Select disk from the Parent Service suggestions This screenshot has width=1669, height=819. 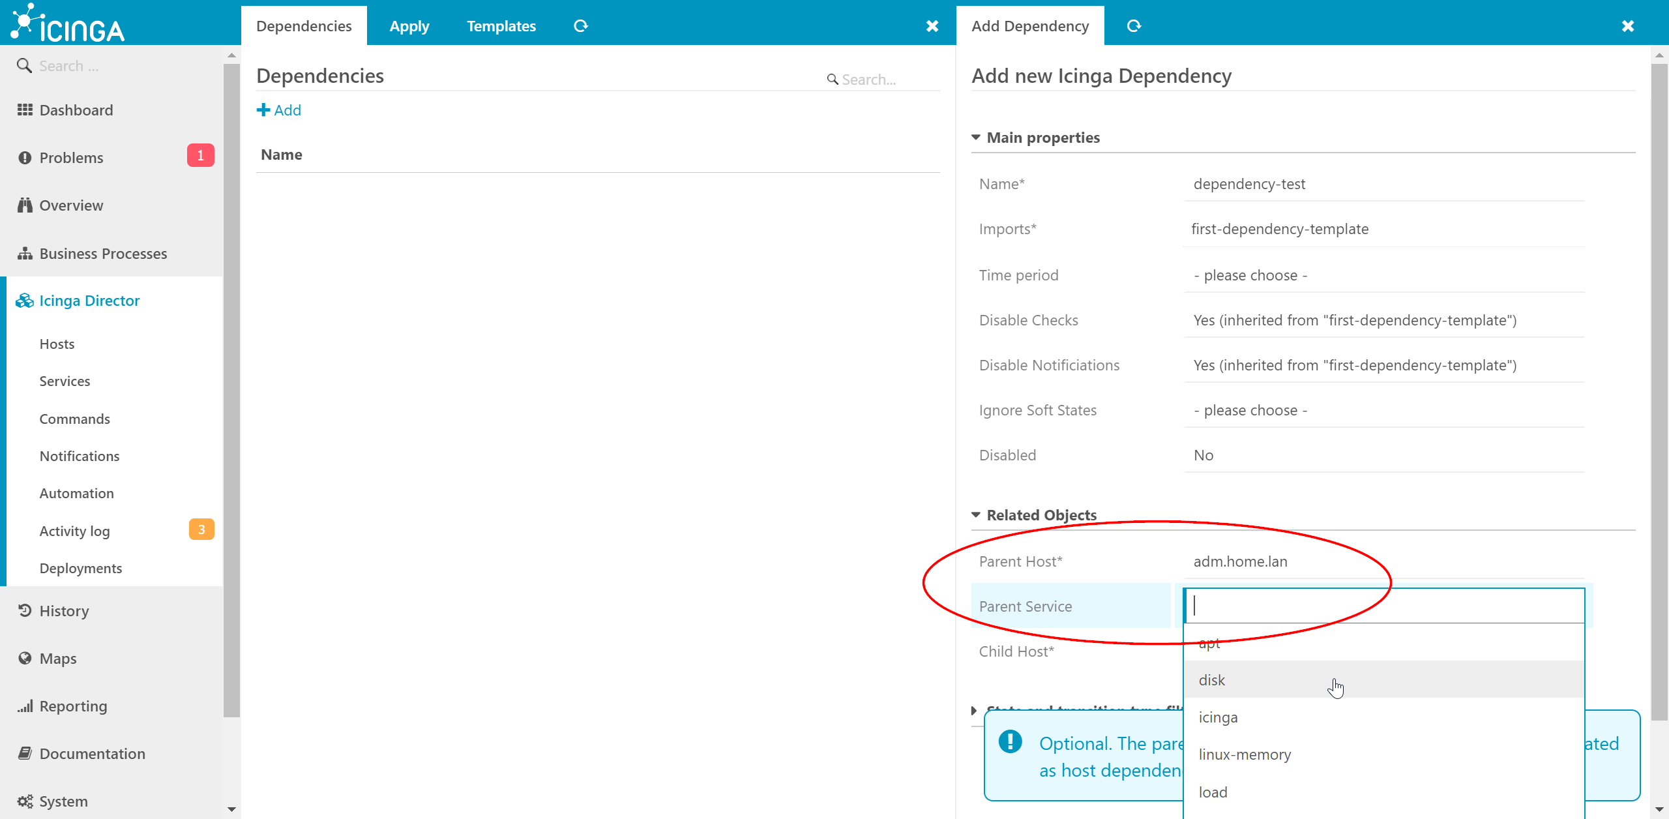[1211, 679]
